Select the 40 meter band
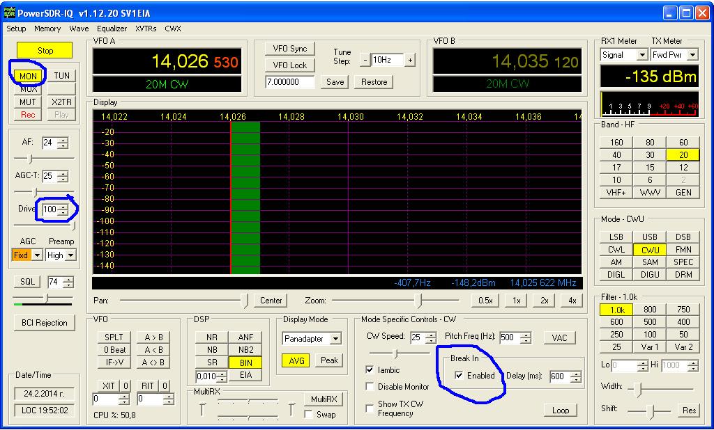 coord(616,155)
